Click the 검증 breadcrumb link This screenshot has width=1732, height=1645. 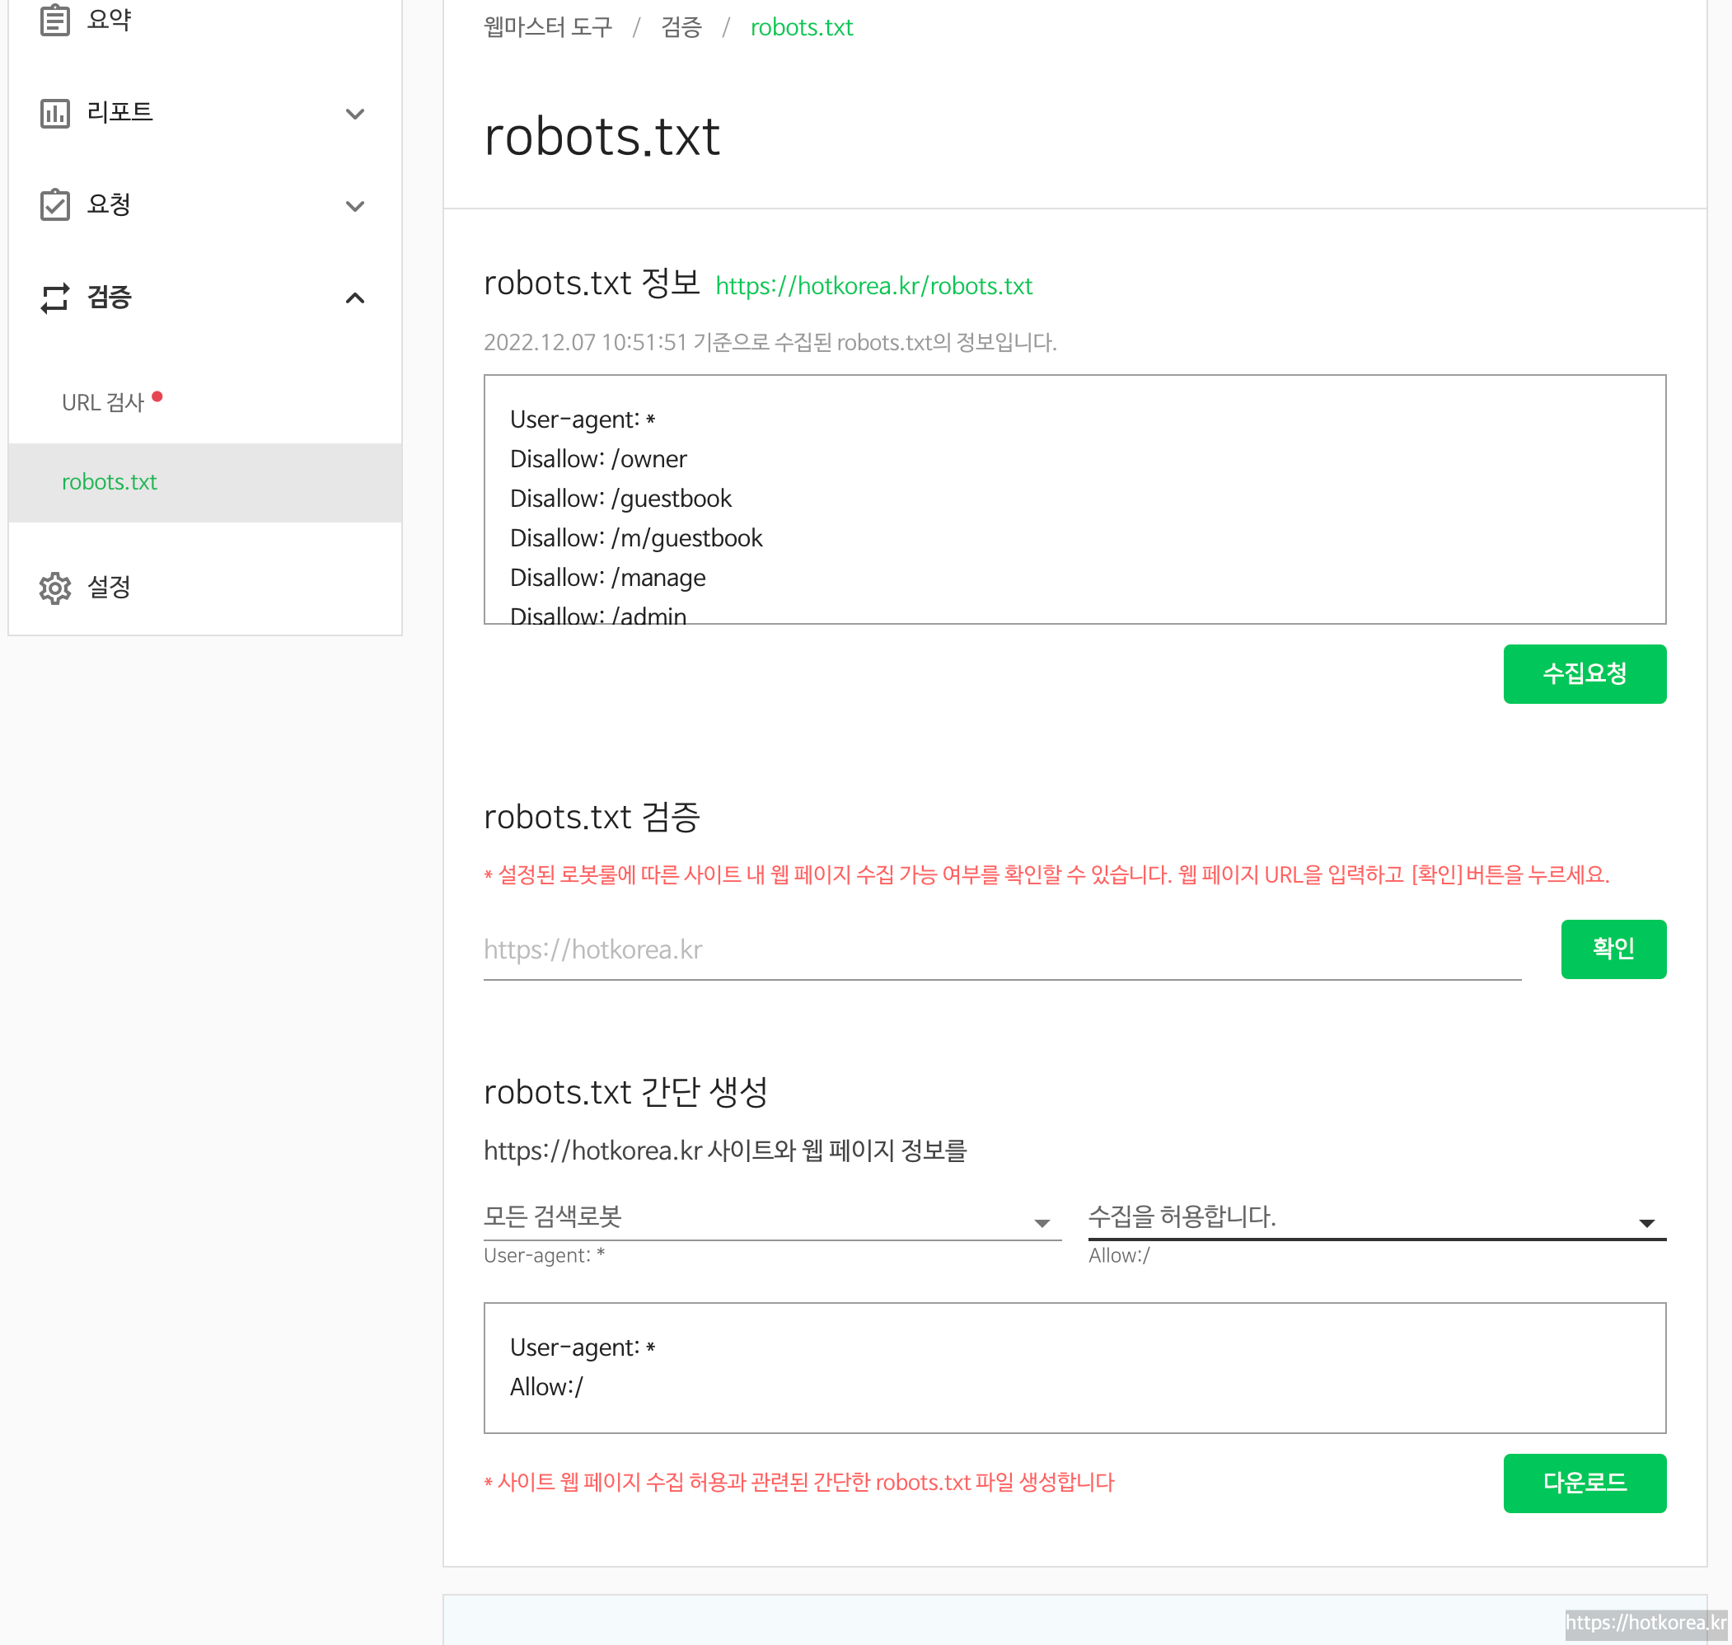681,27
